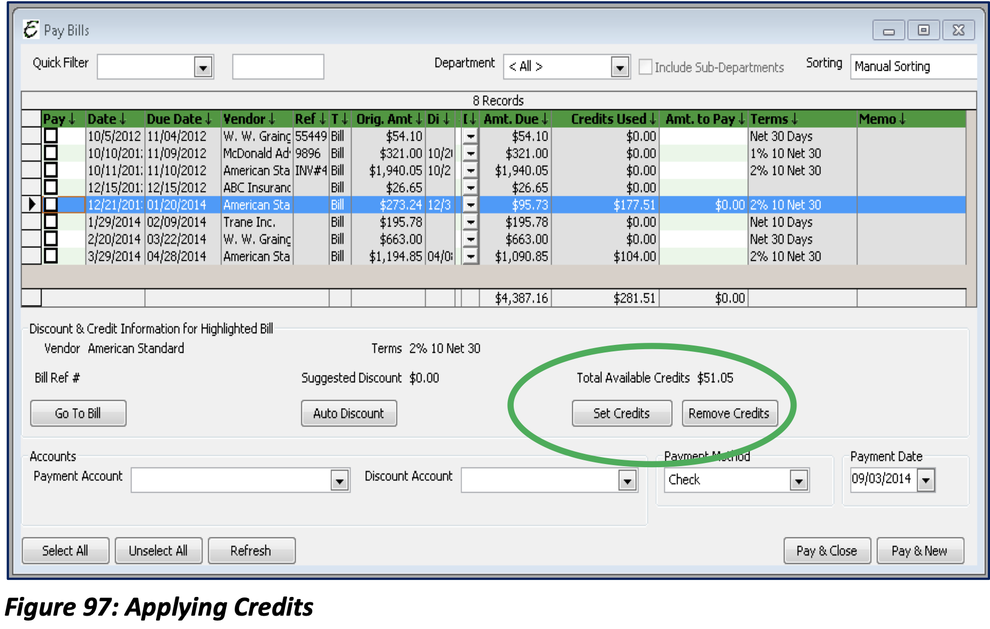The height and width of the screenshot is (629, 990).
Task: Check the Pay box for Trane Inc.
Action: tap(51, 222)
